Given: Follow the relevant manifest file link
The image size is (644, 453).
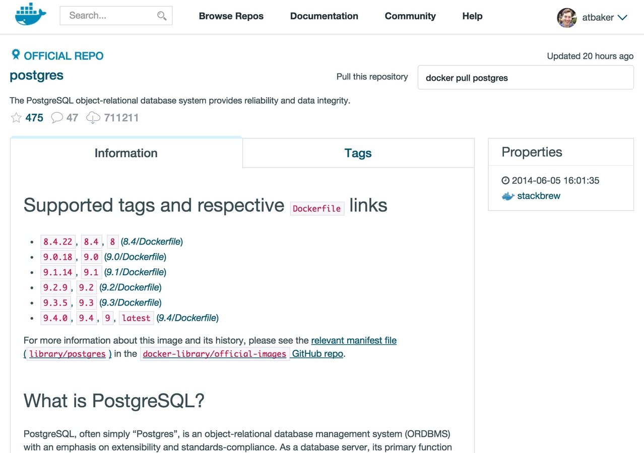Looking at the screenshot, I should 354,340.
